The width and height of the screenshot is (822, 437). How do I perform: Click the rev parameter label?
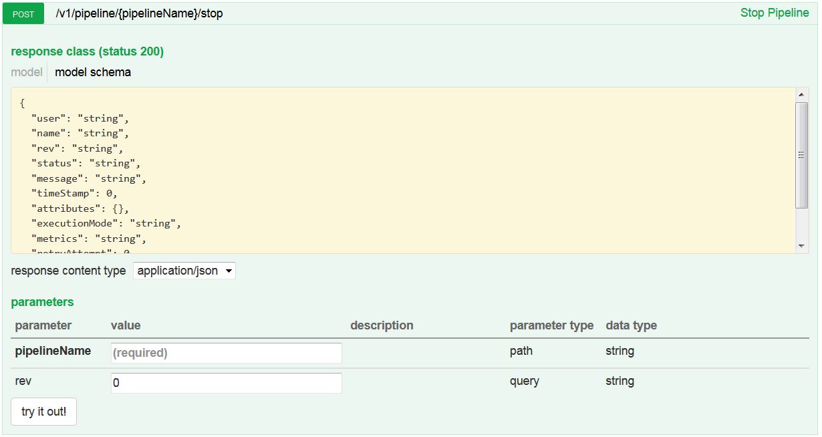23,381
